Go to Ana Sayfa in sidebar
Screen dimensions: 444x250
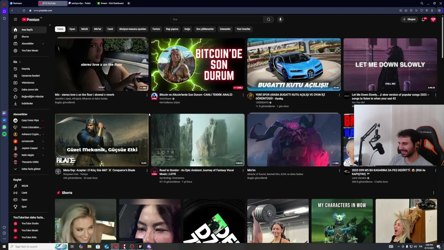click(x=29, y=30)
